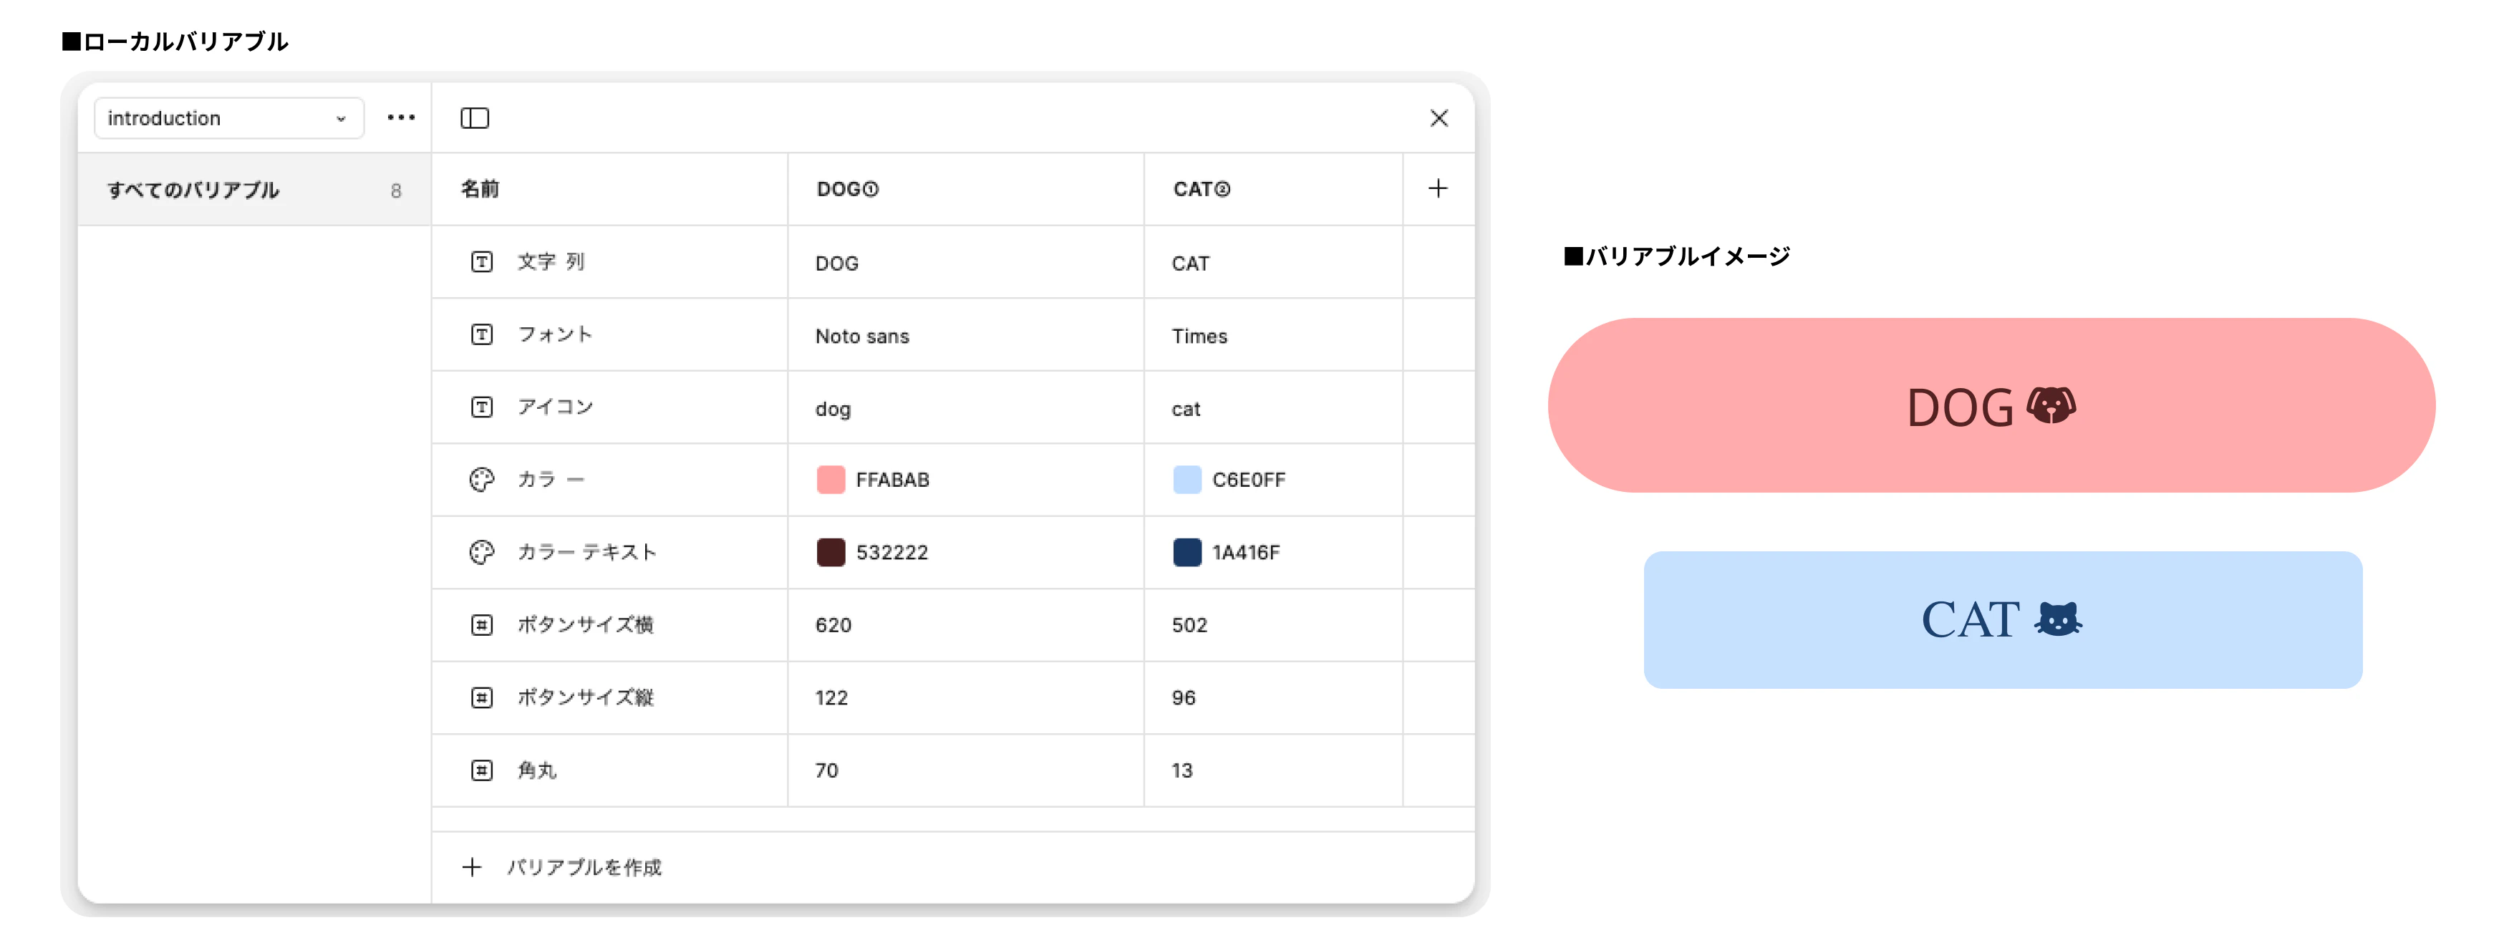Viewport: 2499px width, 948px height.
Task: Open the 1A416F navy color swatch
Action: pyautogui.click(x=1186, y=552)
